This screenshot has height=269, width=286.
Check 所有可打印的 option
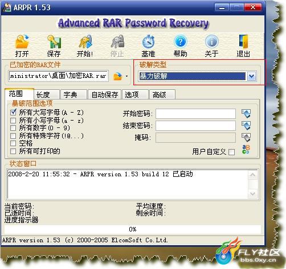[x=13, y=151]
